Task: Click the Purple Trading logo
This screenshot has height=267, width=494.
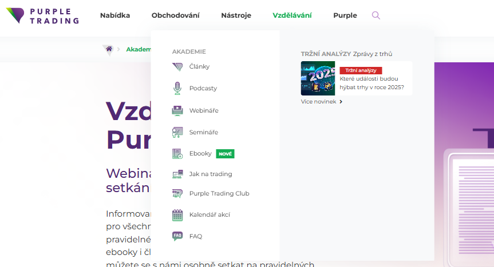Action: pyautogui.click(x=42, y=16)
